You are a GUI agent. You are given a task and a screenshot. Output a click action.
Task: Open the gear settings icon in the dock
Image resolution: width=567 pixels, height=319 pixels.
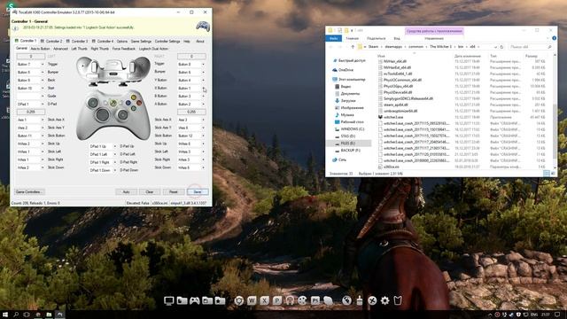point(384,300)
